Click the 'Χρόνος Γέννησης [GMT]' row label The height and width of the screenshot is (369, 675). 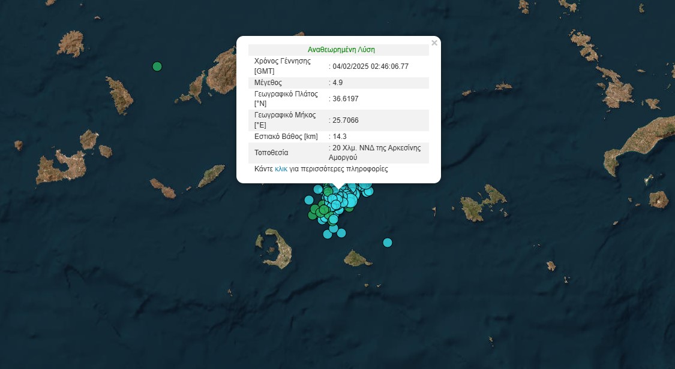point(282,66)
